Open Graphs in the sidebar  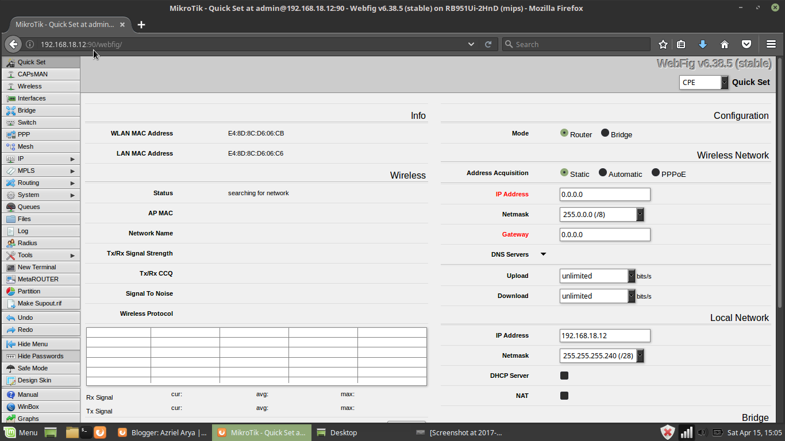40,419
